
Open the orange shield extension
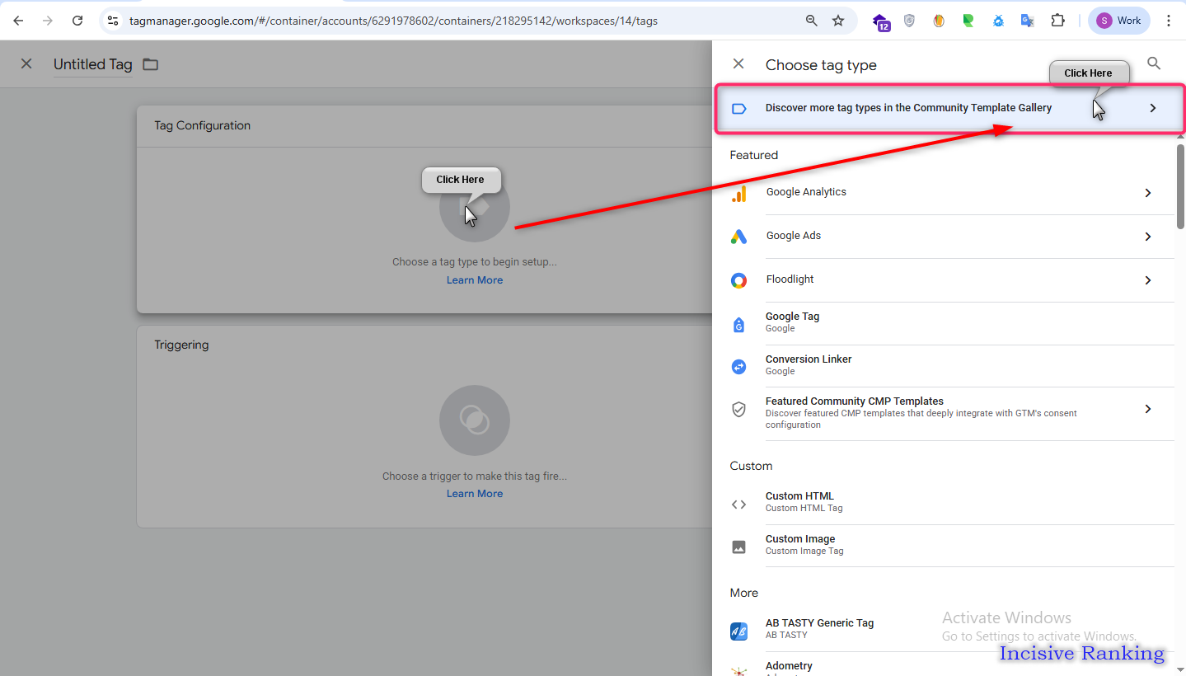[x=939, y=21]
